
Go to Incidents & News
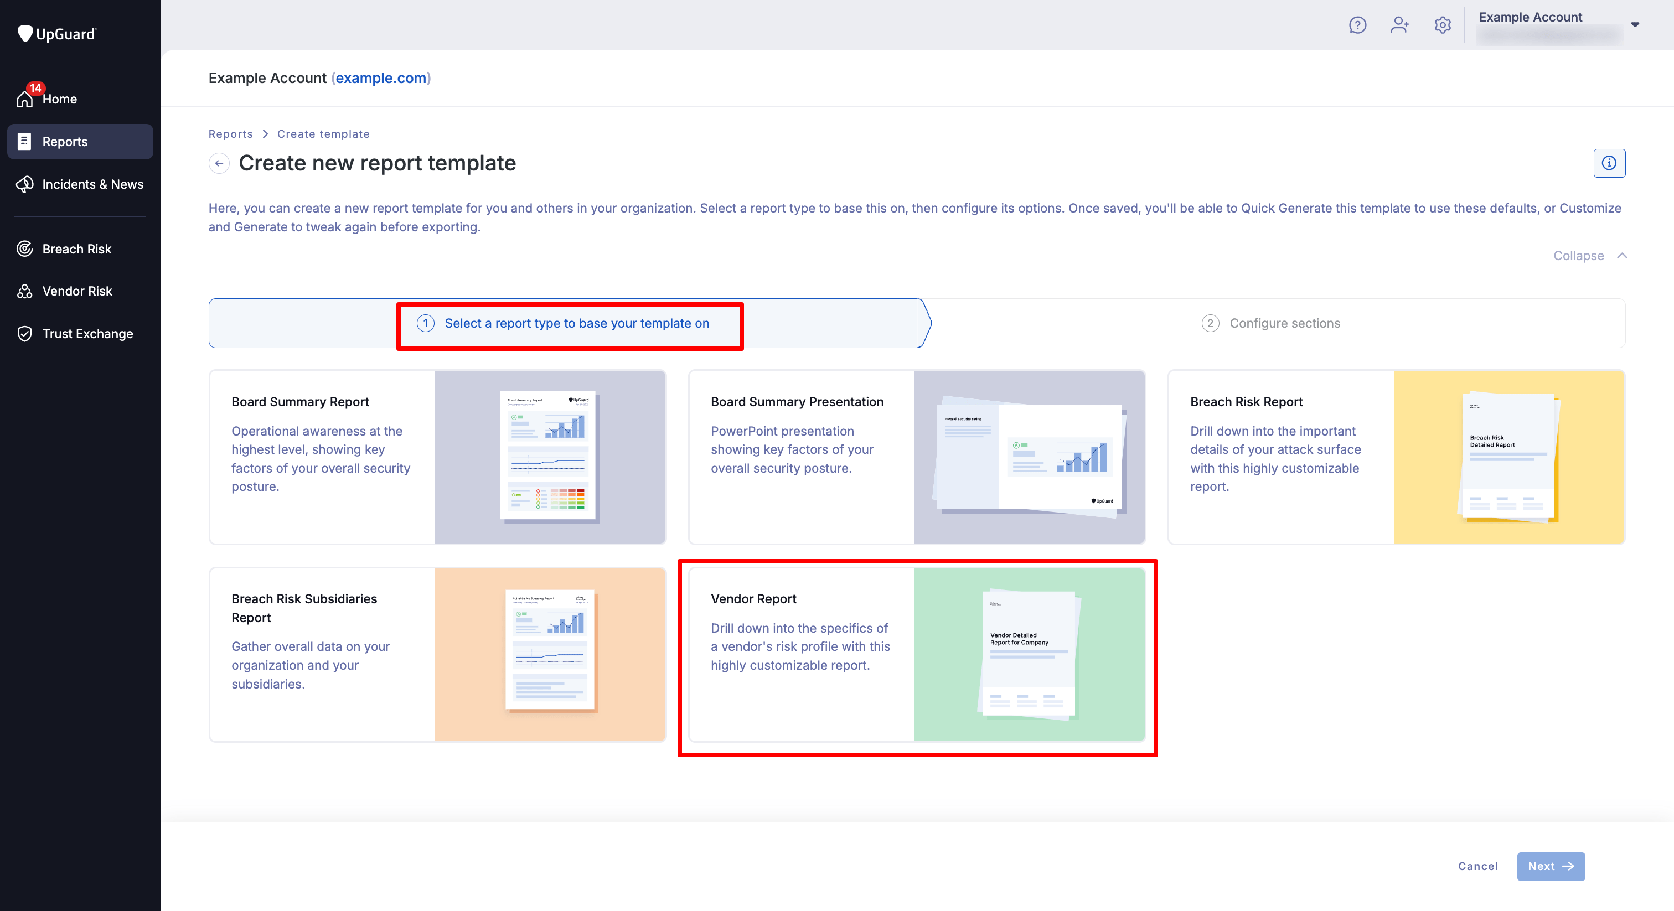(93, 184)
